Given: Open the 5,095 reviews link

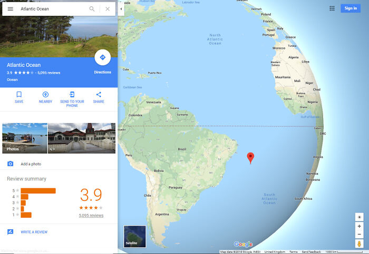Looking at the screenshot, I should pos(91,216).
